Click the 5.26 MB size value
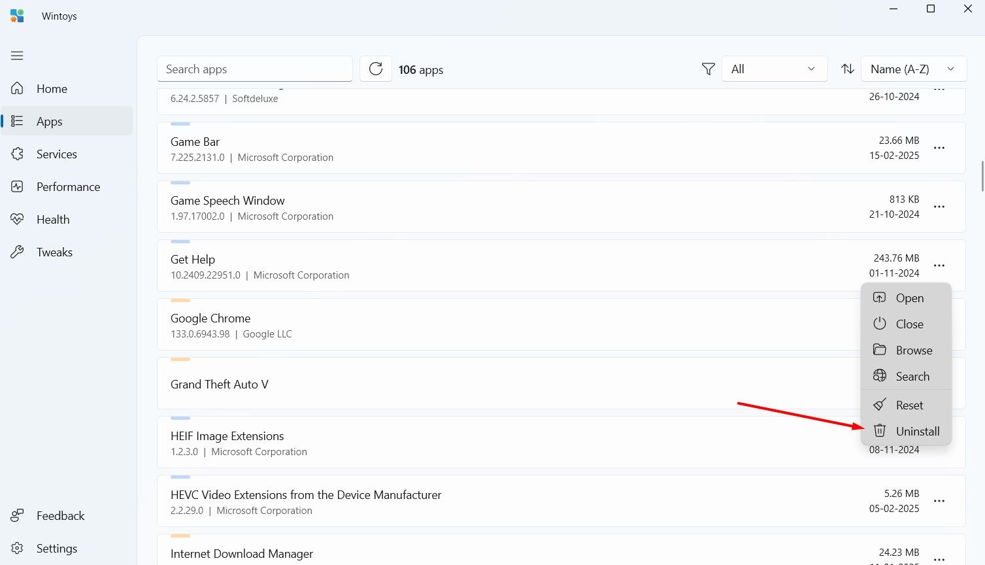The height and width of the screenshot is (565, 985). 901,494
